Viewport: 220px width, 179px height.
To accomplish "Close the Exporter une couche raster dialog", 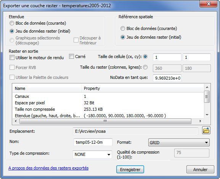I will click(209, 4).
